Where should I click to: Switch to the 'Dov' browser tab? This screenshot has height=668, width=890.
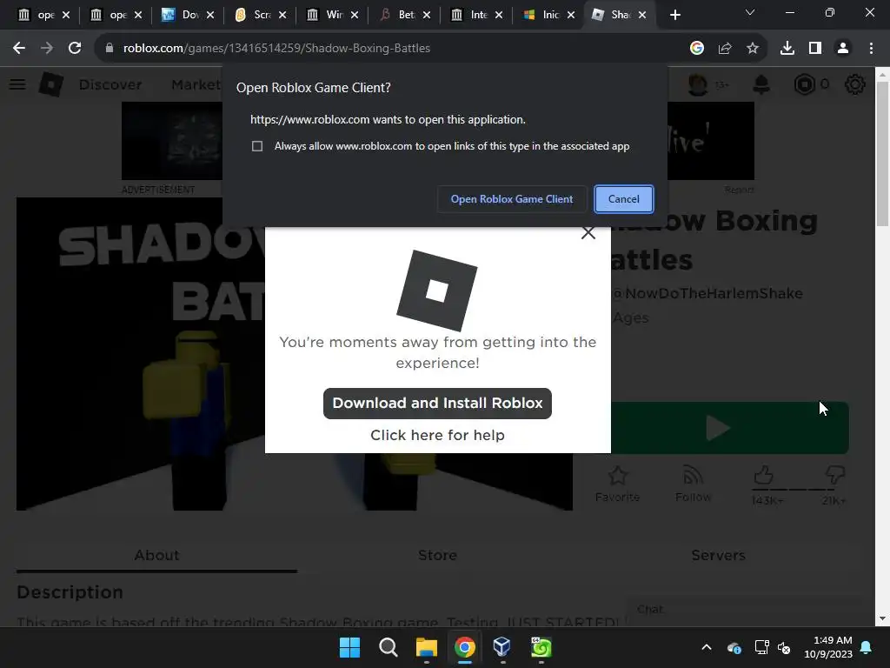pos(189,15)
